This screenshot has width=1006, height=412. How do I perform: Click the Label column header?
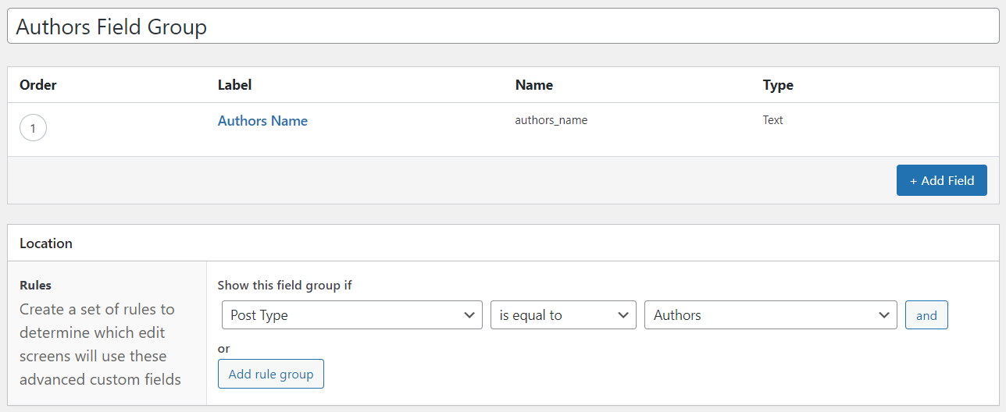coord(234,85)
